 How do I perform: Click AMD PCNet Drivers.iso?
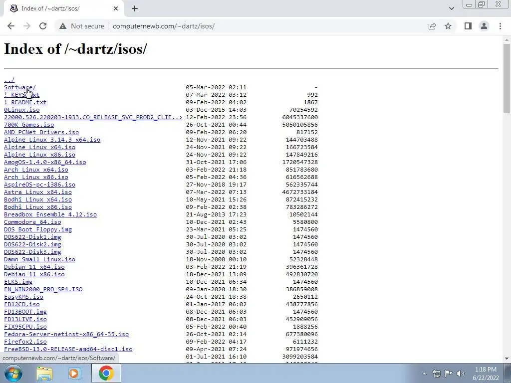pyautogui.click(x=41, y=132)
